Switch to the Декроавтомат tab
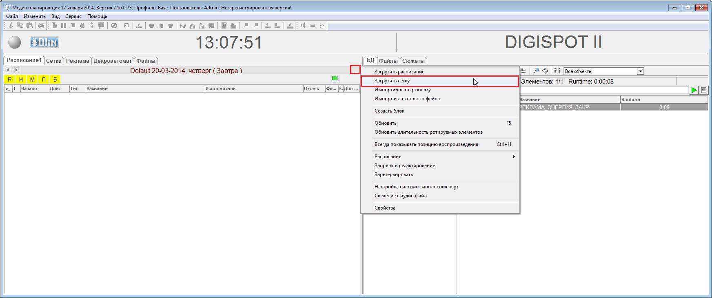 (x=113, y=61)
